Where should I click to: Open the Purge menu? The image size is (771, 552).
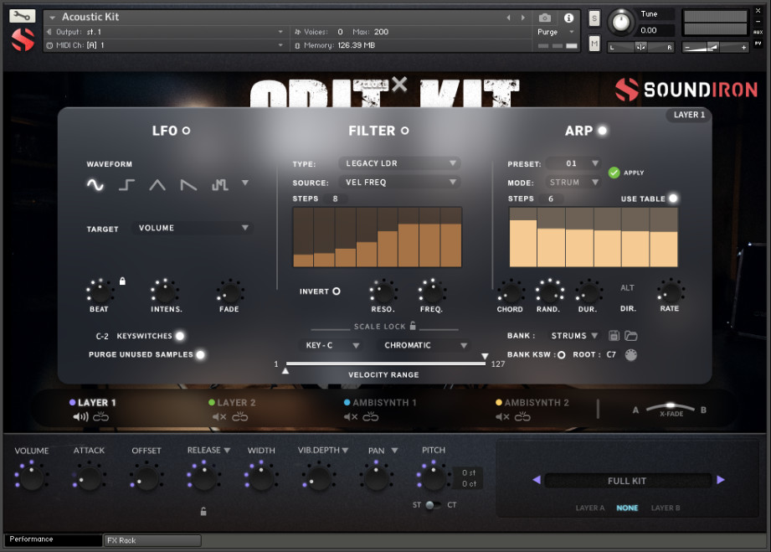click(556, 32)
